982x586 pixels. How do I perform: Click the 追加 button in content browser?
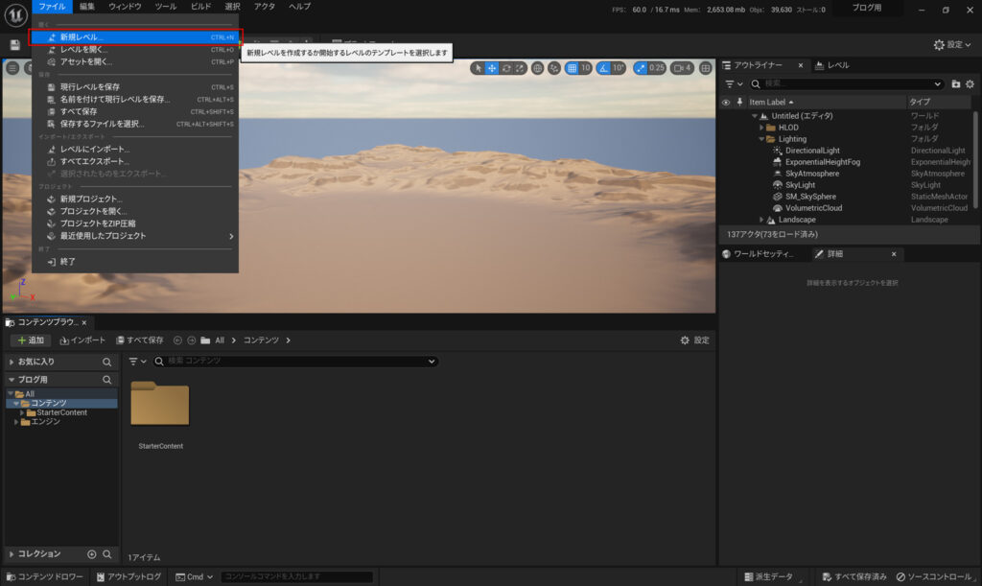point(31,340)
